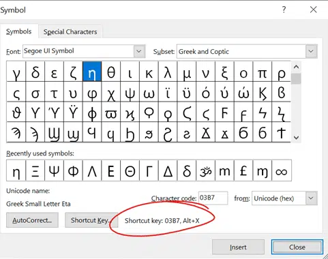This screenshot has width=328, height=259.
Task: Click the symbol grid scroll down arrow
Action: coord(296,138)
